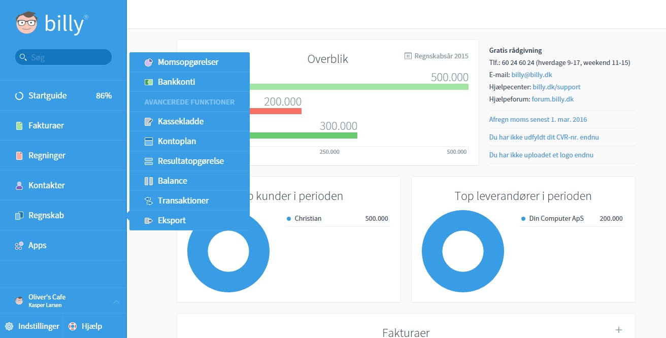Viewport: 666px width, 338px height.
Task: Click Afregn moms senest 1. mar. 2016
Action: 538,119
